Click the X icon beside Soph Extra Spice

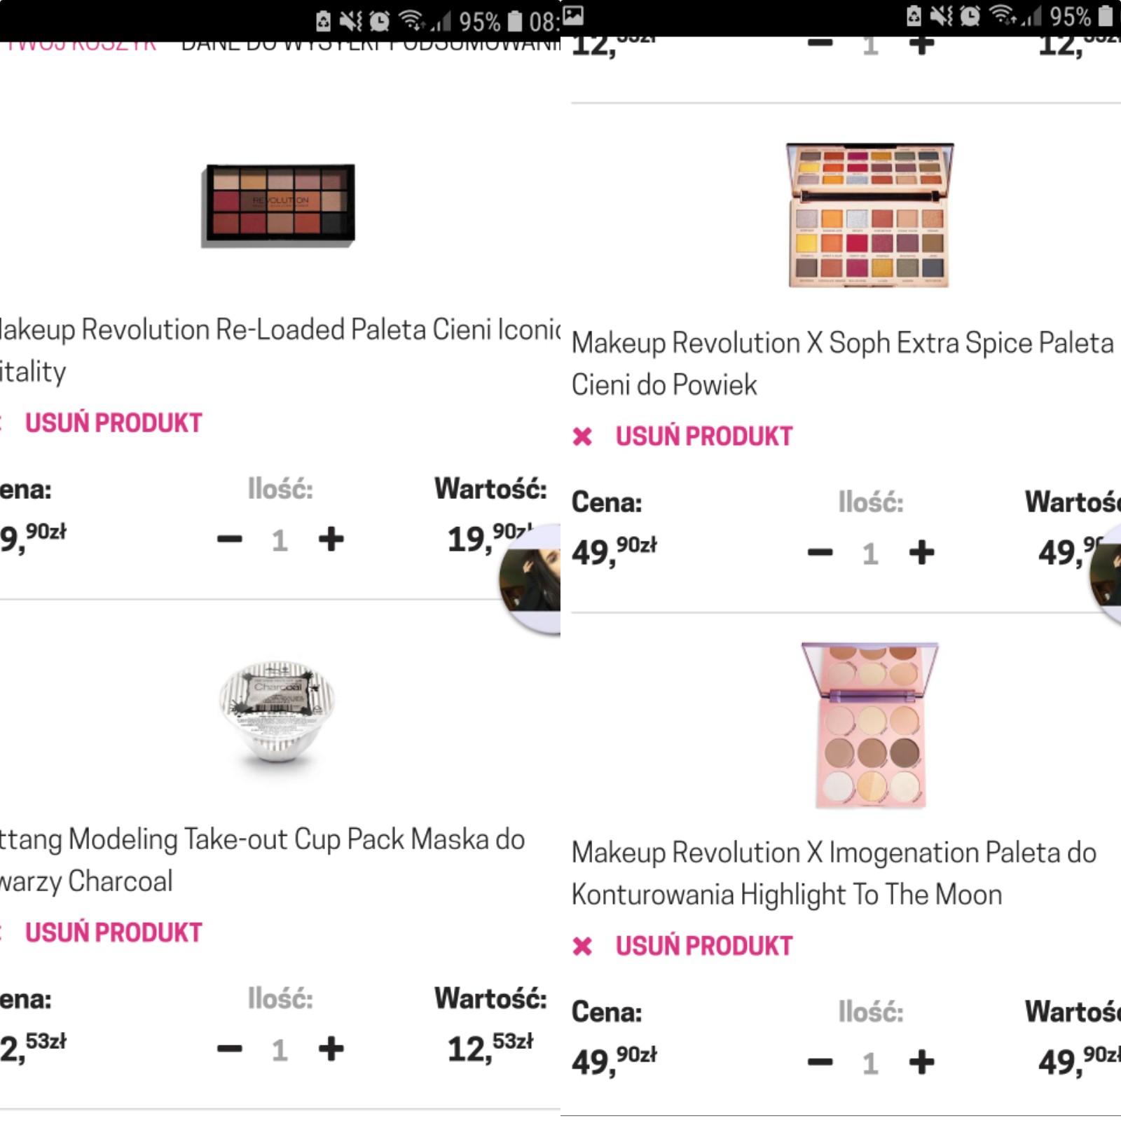tap(582, 437)
